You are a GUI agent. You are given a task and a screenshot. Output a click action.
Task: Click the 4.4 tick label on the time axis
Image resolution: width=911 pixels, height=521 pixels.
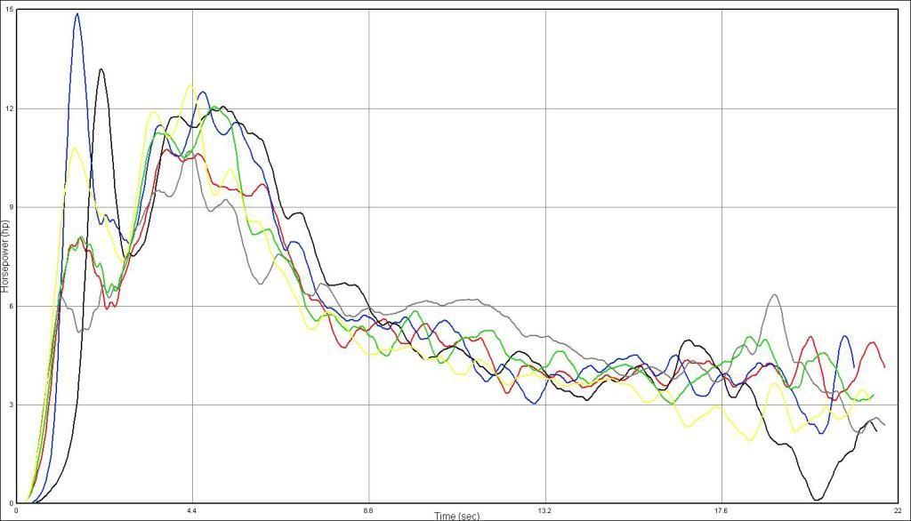pyautogui.click(x=192, y=510)
